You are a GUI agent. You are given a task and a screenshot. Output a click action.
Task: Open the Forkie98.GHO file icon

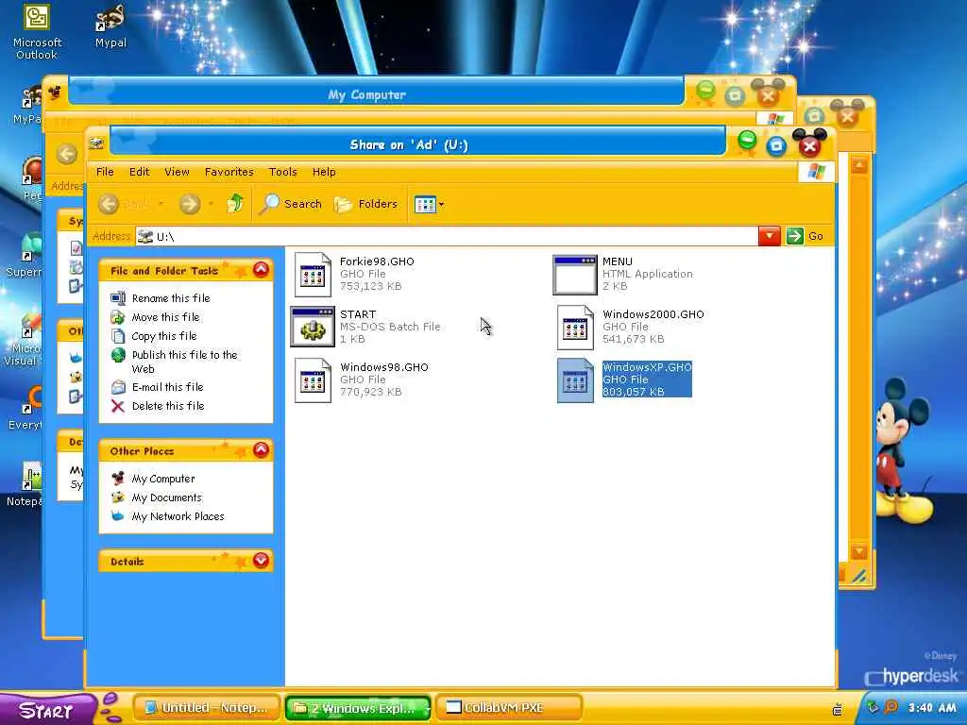click(313, 275)
